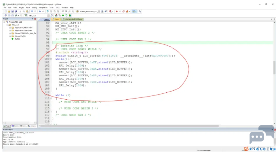277x154 pixels.
Task: Click Kill all breakpoints icon
Action: point(127,11)
